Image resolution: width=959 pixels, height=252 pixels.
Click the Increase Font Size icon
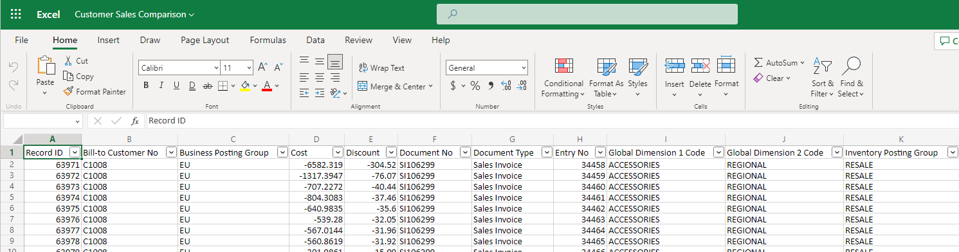tap(262, 67)
